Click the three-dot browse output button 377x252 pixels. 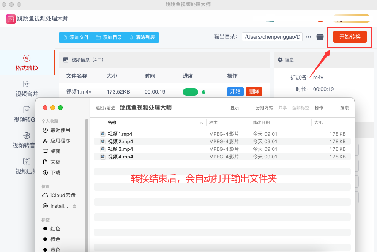click(308, 37)
